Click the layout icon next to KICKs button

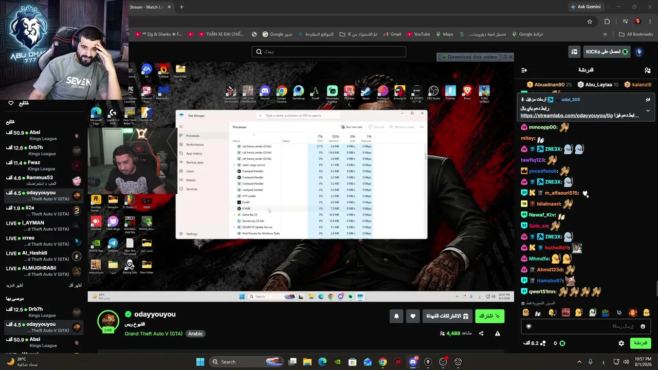pyautogui.click(x=574, y=52)
